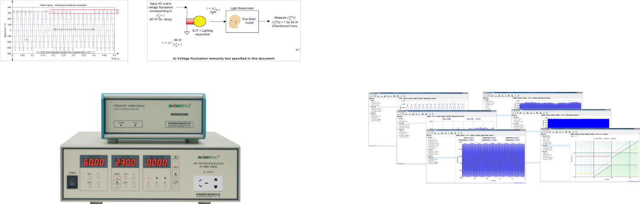Click the head profile in Eye-brain model box
Screen dimensions: 640x204
(235, 21)
